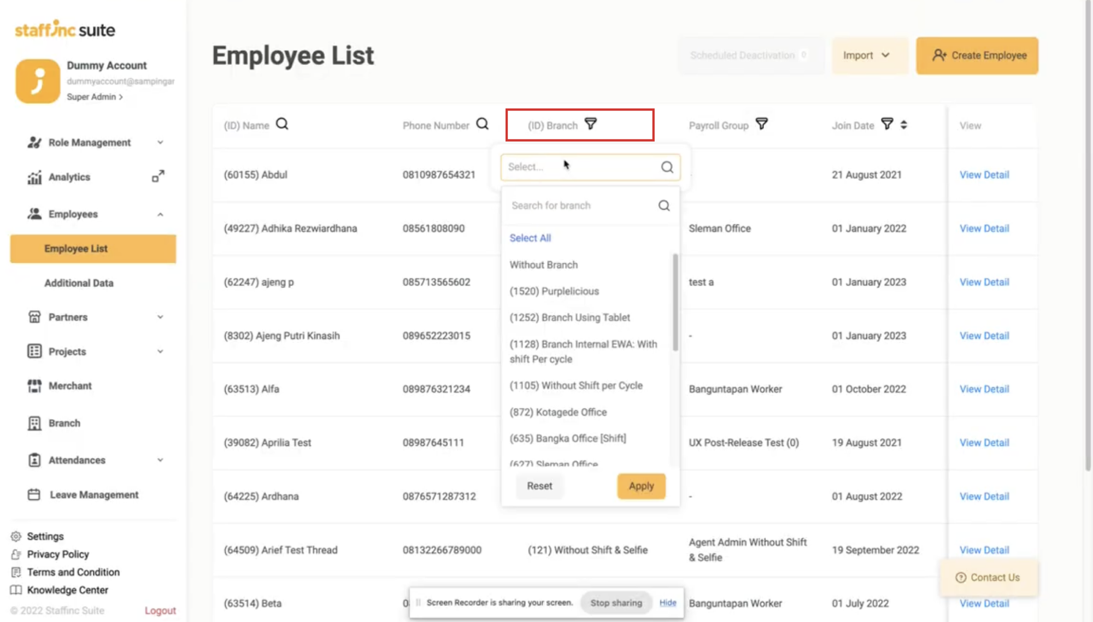Click the Select All link
Image resolution: width=1093 pixels, height=622 pixels.
point(530,238)
